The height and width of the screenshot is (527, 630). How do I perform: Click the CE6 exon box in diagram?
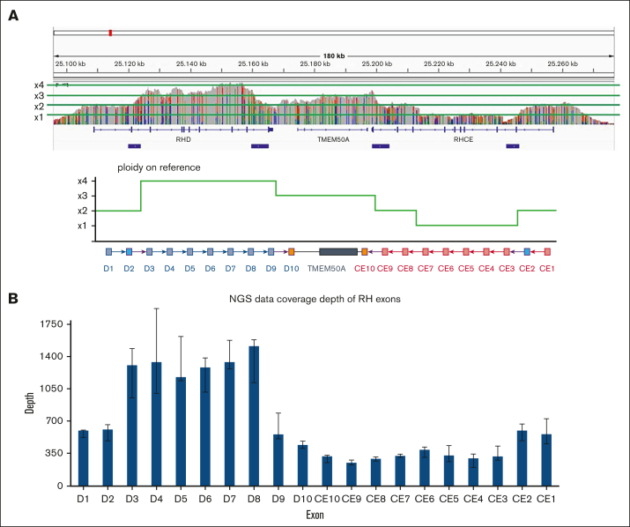click(446, 252)
